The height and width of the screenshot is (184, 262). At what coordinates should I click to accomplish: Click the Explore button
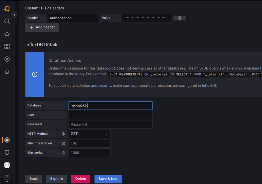pos(56,179)
